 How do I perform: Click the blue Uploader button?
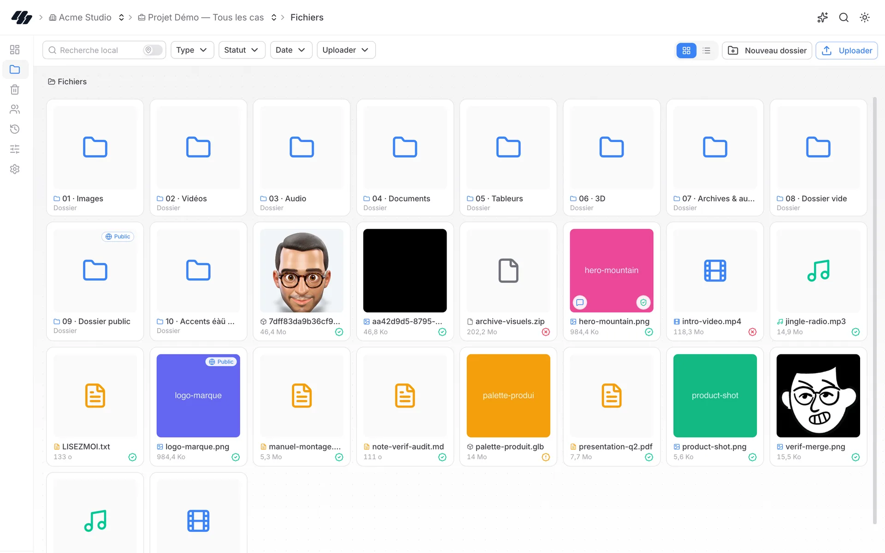tap(847, 50)
